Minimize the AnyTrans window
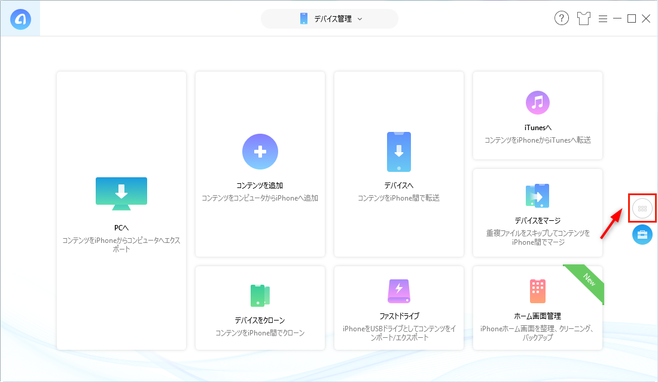 tap(617, 19)
